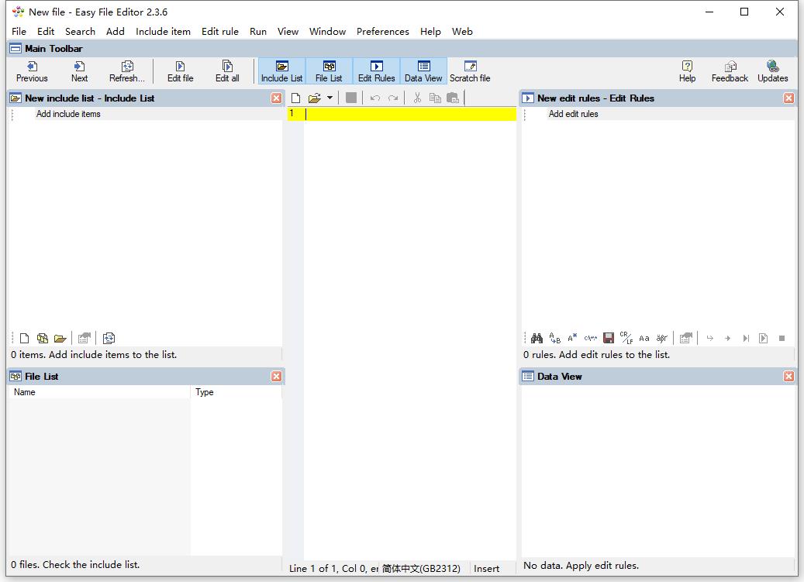
Task: Click the copy icon in the editor toolbar
Action: pyautogui.click(x=435, y=98)
